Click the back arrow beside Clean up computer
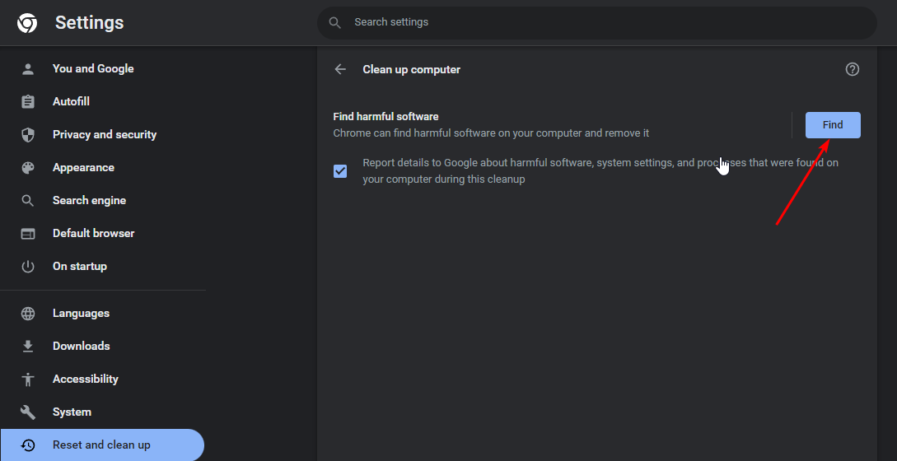Image resolution: width=897 pixels, height=461 pixels. (340, 69)
